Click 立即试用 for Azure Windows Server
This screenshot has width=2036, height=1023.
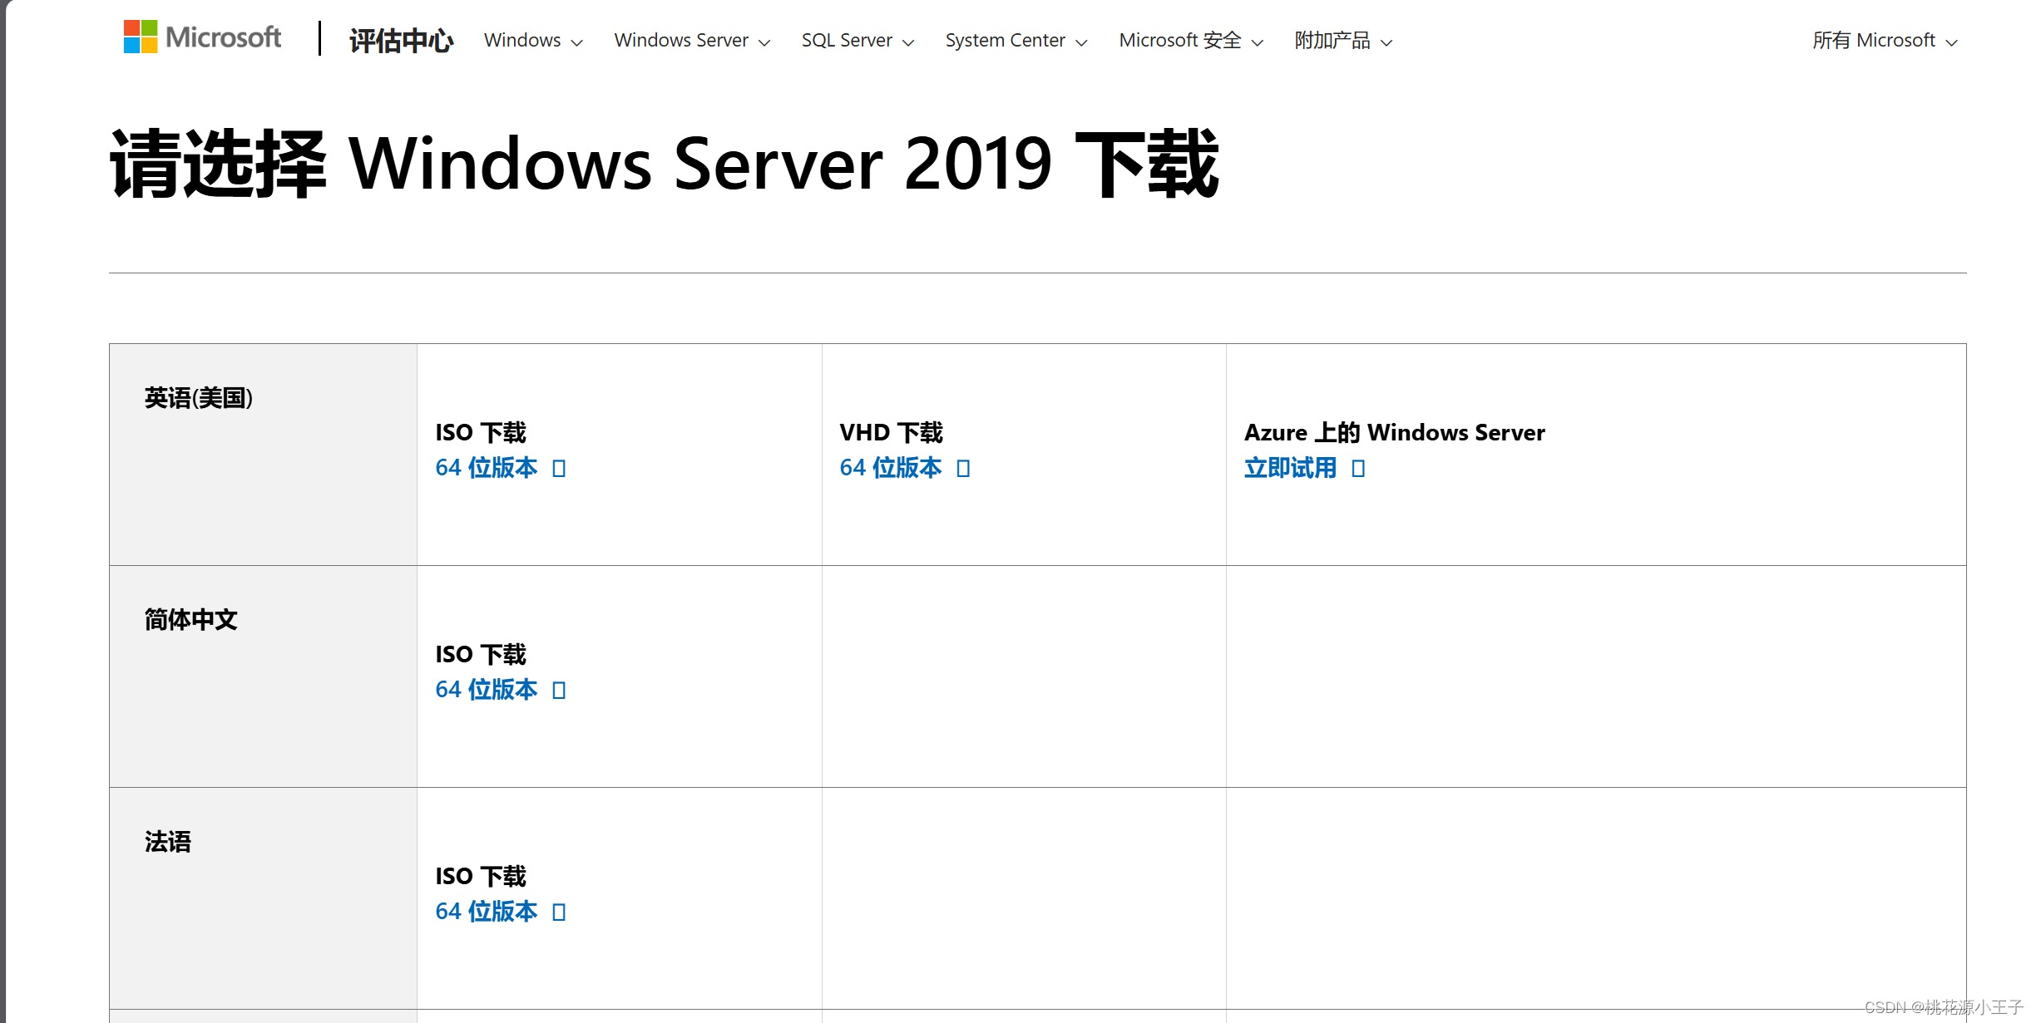coord(1289,468)
